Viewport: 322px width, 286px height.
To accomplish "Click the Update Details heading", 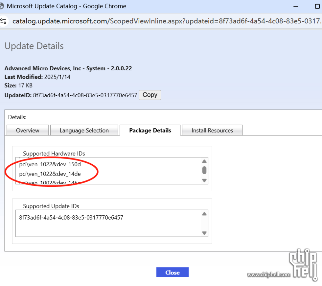I will point(34,46).
